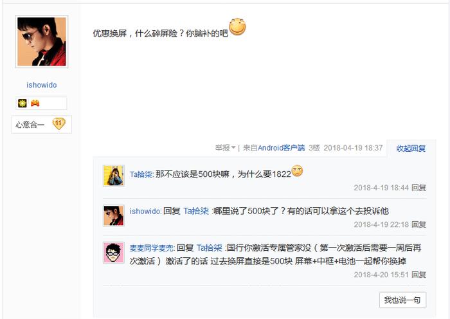Click the orange medal icon under username

coord(35,104)
